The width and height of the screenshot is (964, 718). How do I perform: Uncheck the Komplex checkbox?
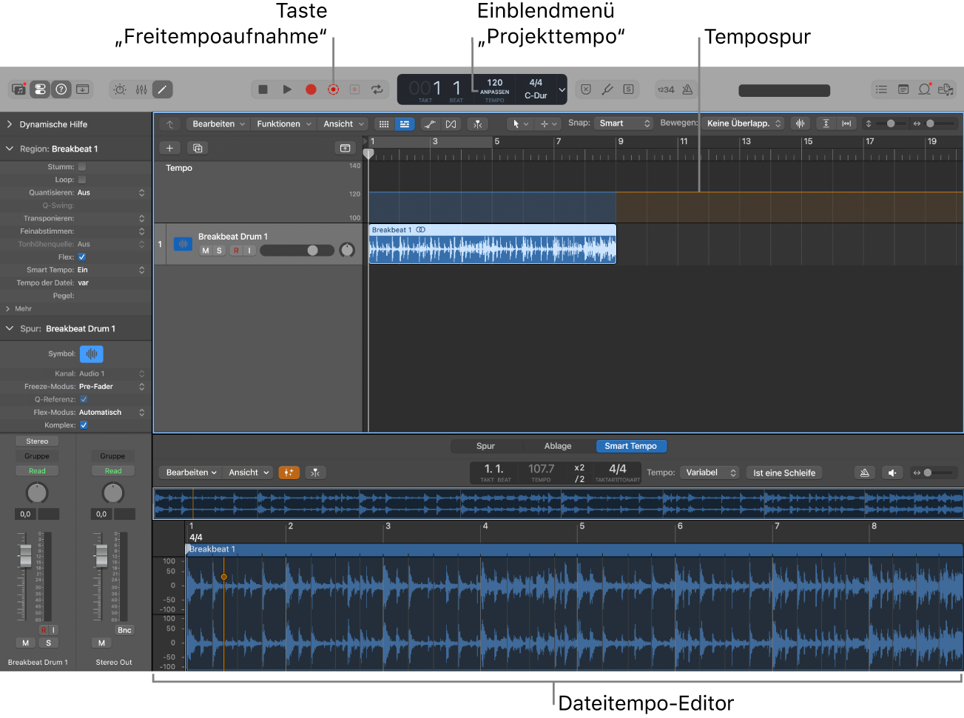(84, 425)
